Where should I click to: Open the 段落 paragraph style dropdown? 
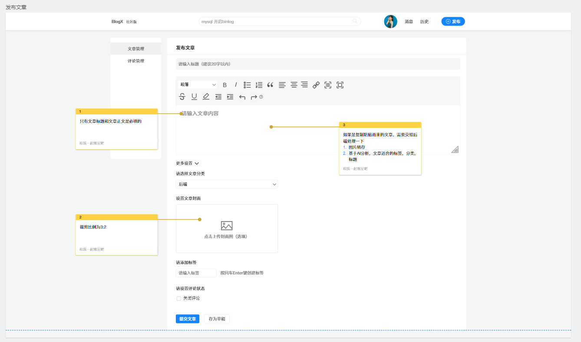[x=198, y=85]
